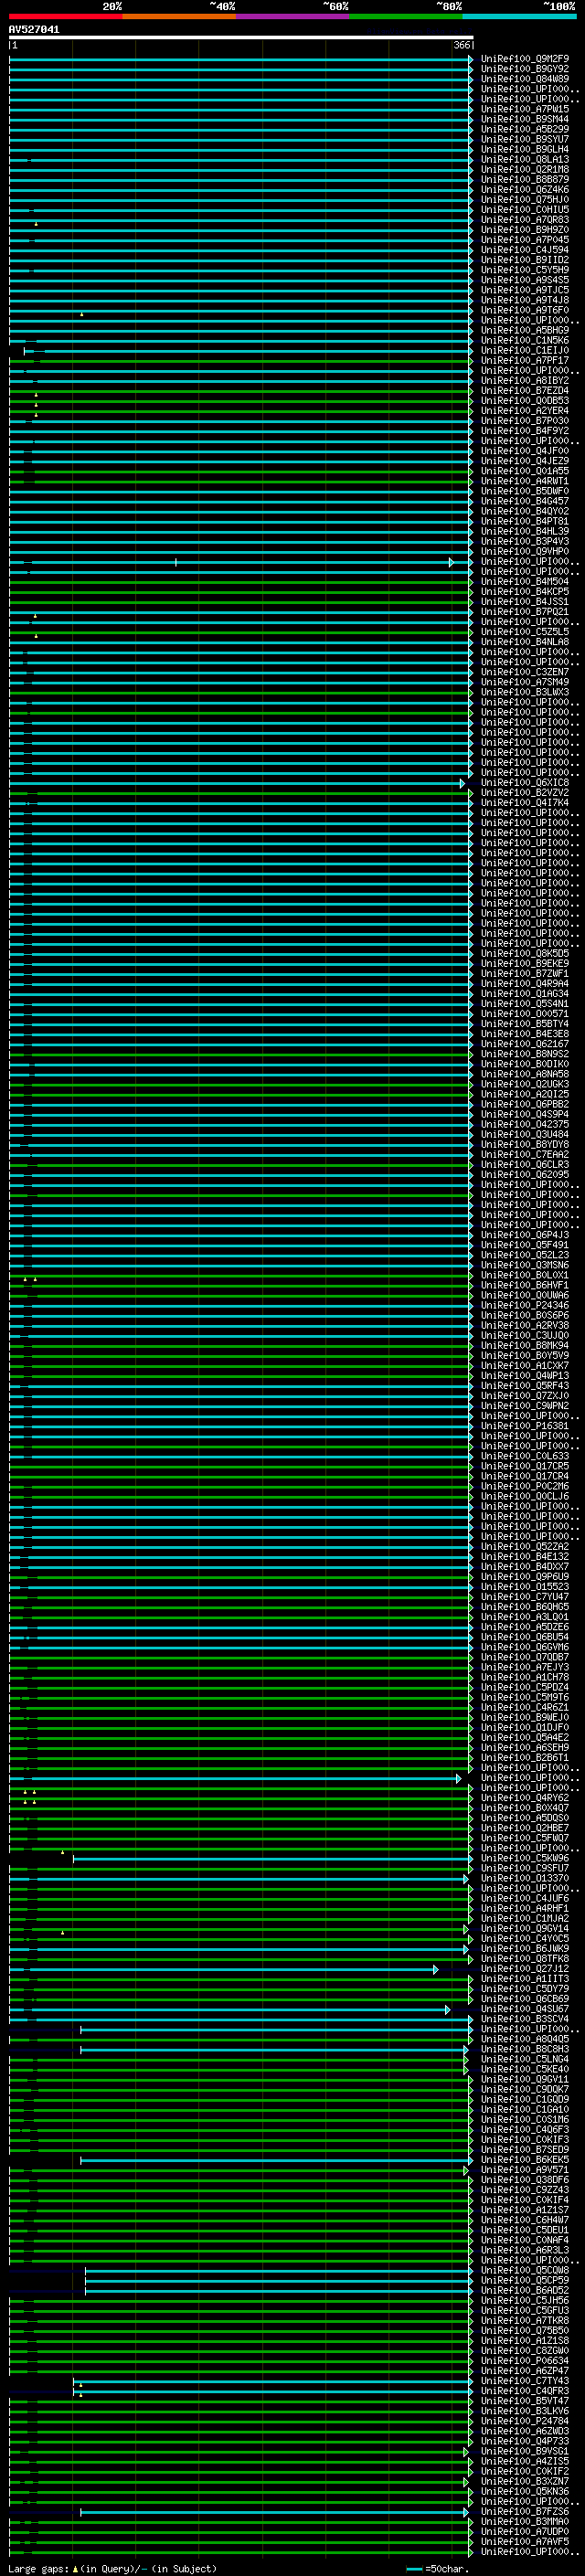
Task: Click the cyan ~100% identity legend segment
Action: click(519, 16)
